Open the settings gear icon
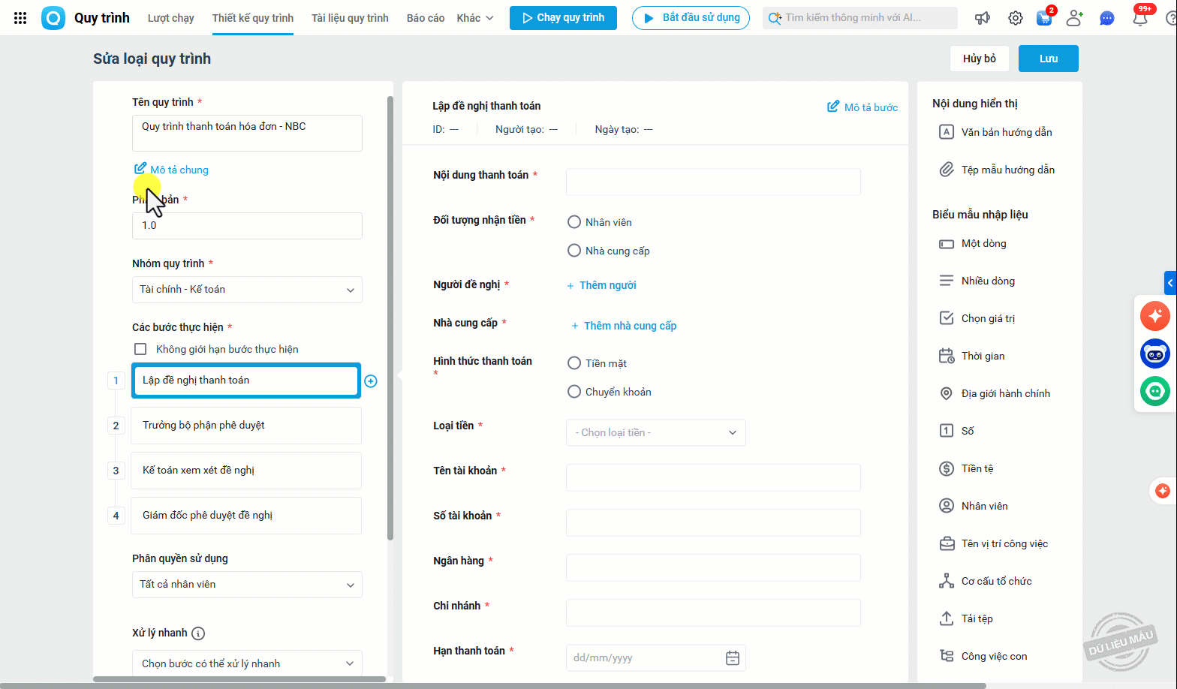1177x689 pixels. [x=1016, y=18]
